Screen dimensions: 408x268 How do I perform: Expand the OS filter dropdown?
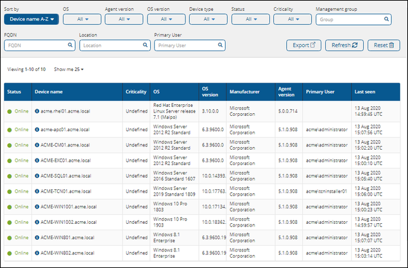80,19
